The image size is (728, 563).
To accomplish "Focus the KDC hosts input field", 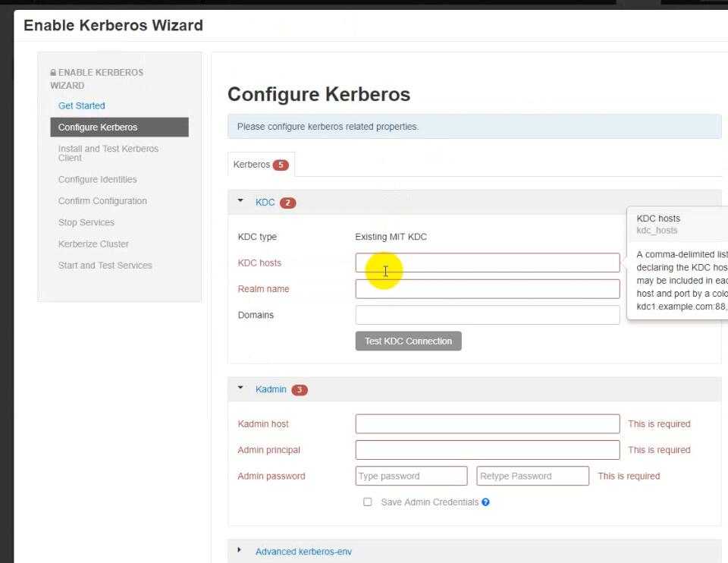I will tap(488, 263).
